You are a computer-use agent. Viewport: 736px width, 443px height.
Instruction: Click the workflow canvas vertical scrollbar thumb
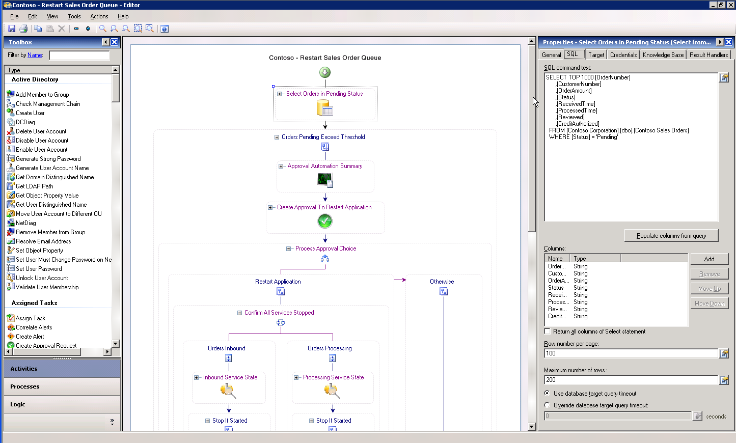click(x=532, y=137)
